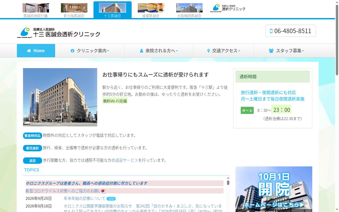Viewport: 339px width, 212px height.
Task: Click the TOPICS scroll up arrow
Action: [228, 178]
